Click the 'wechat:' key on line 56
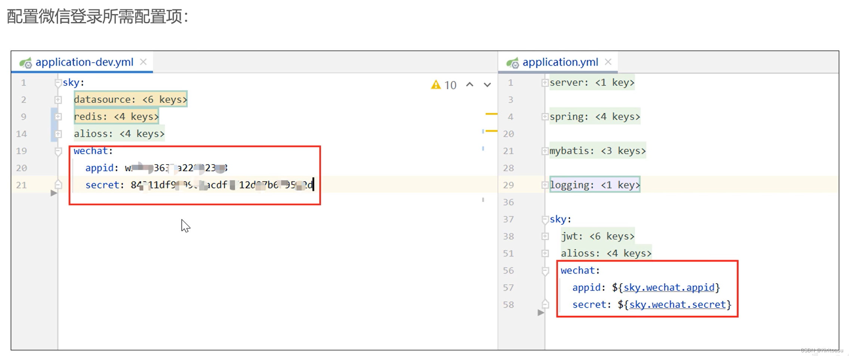 point(580,271)
